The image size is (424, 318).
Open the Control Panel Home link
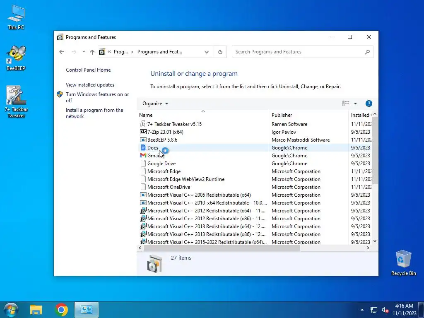click(x=88, y=70)
